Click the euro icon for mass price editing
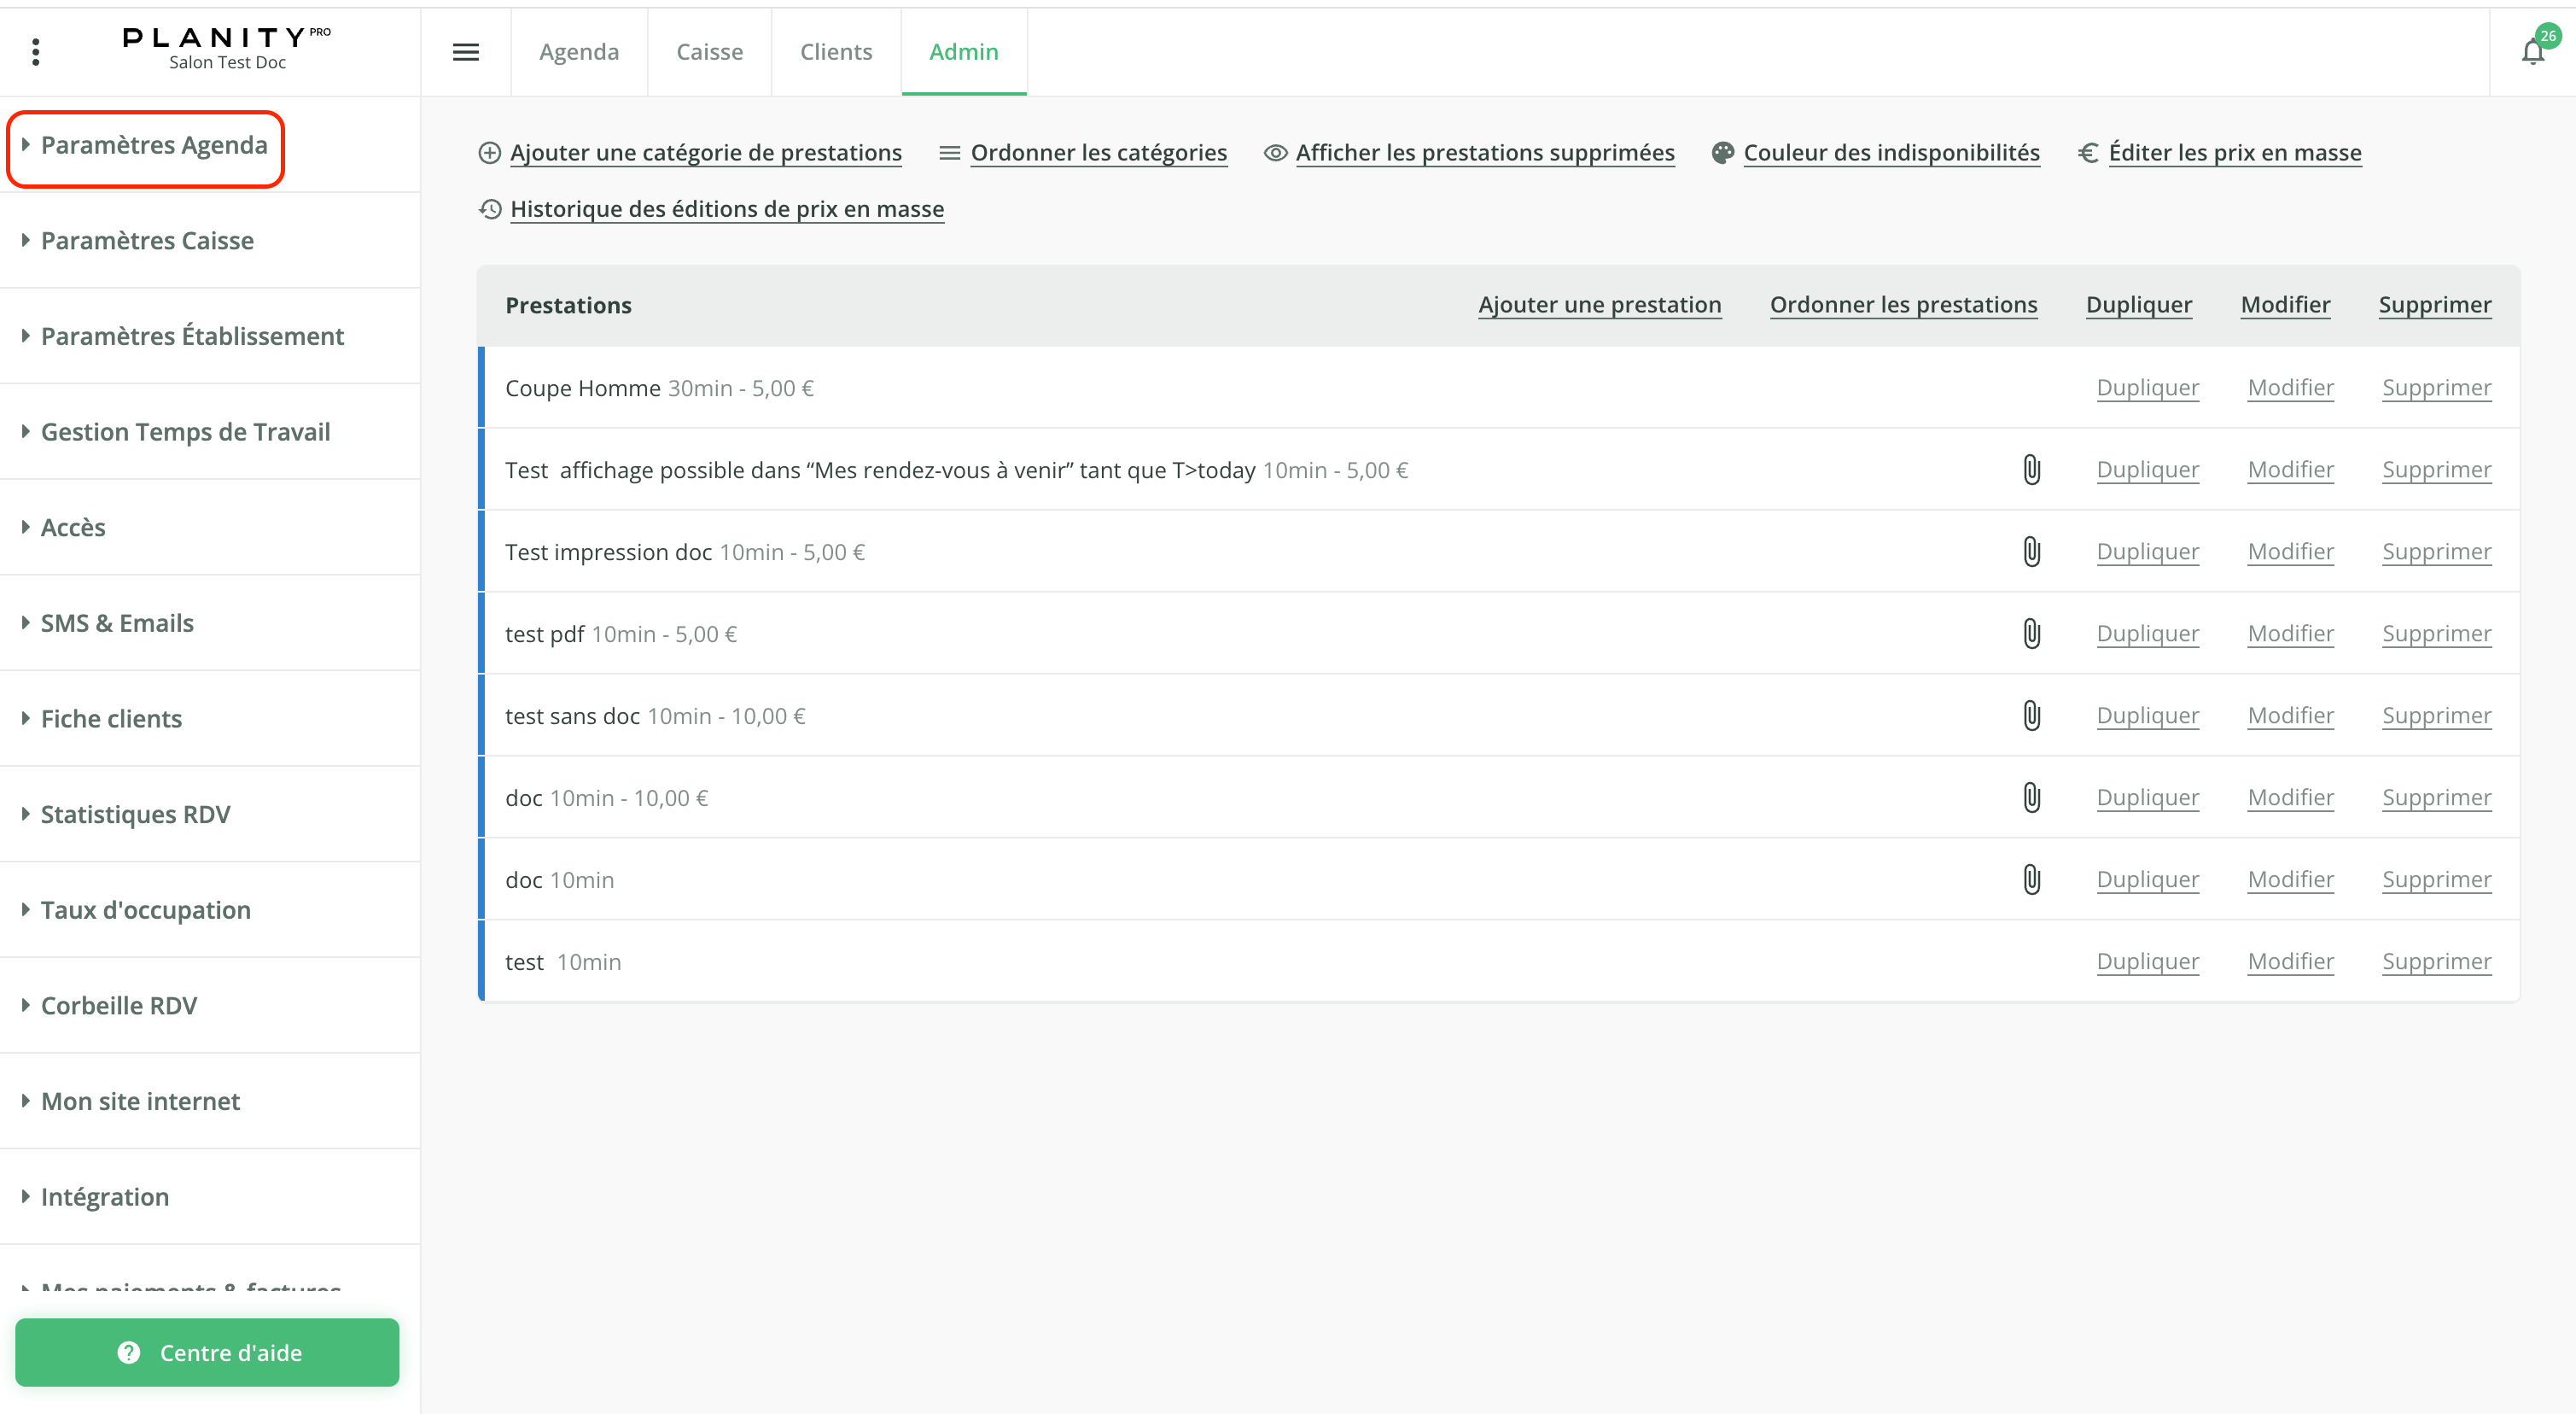 [x=2088, y=153]
